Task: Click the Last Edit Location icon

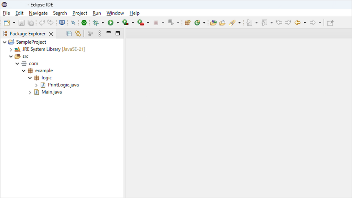Action: tap(279, 23)
